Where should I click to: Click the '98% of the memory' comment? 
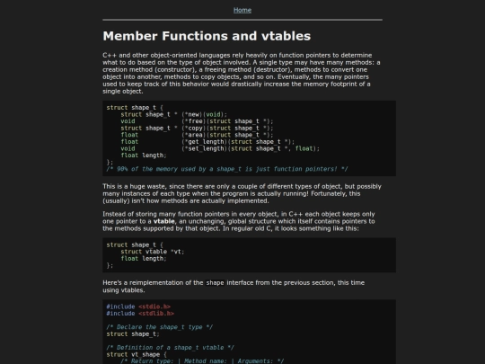pyautogui.click(x=227, y=169)
